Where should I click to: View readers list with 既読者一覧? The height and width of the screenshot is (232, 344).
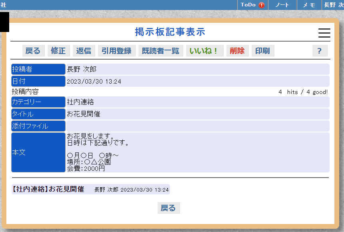tap(160, 50)
